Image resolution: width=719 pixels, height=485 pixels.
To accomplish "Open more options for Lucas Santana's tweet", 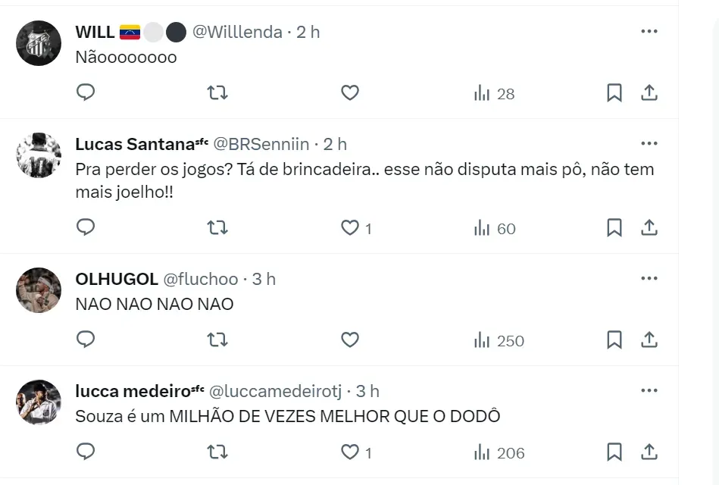I will point(649,143).
